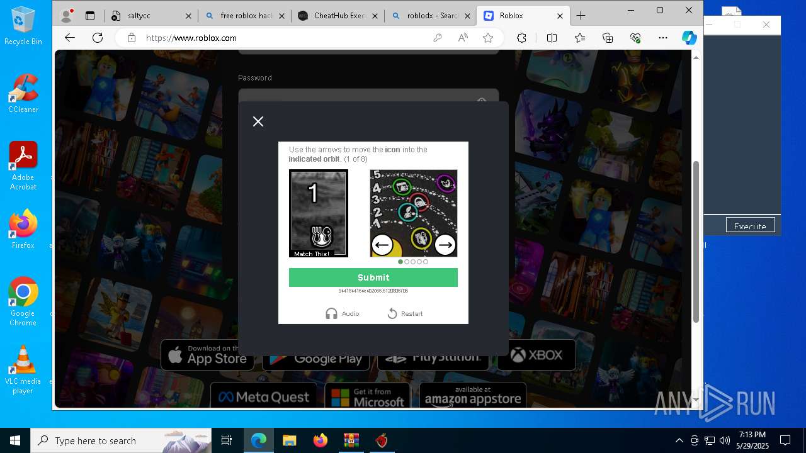Screen dimensions: 806x453
Task: Select Recycle Bin desktop icon
Action: click(23, 26)
